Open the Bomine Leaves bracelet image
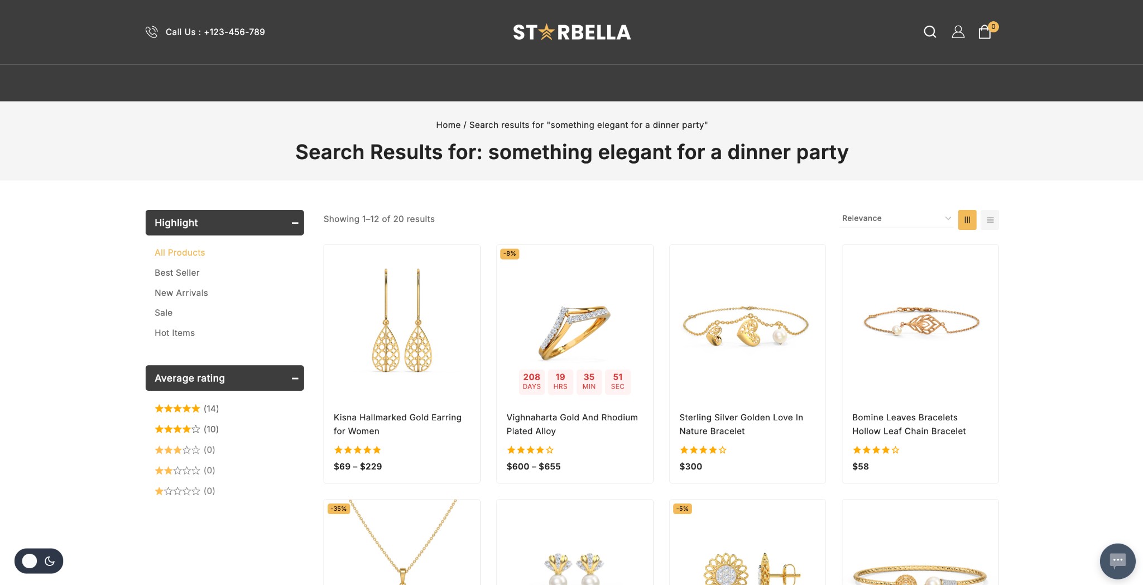This screenshot has height=585, width=1143. click(x=920, y=323)
